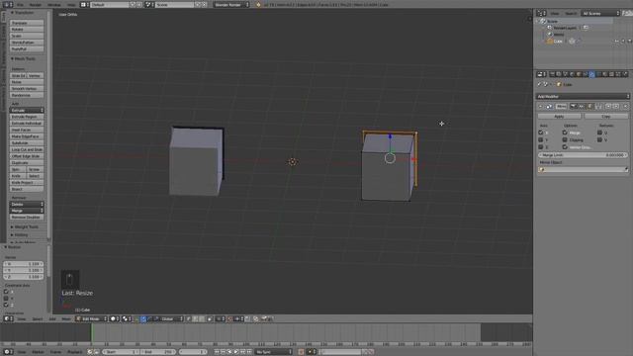This screenshot has width=633, height=356.
Task: Click Copy on the Mirror modifier
Action: [x=606, y=117]
